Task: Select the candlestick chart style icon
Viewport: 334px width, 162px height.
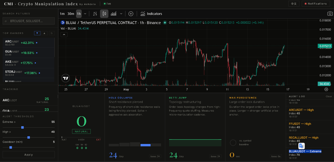Action: [x=104, y=14]
